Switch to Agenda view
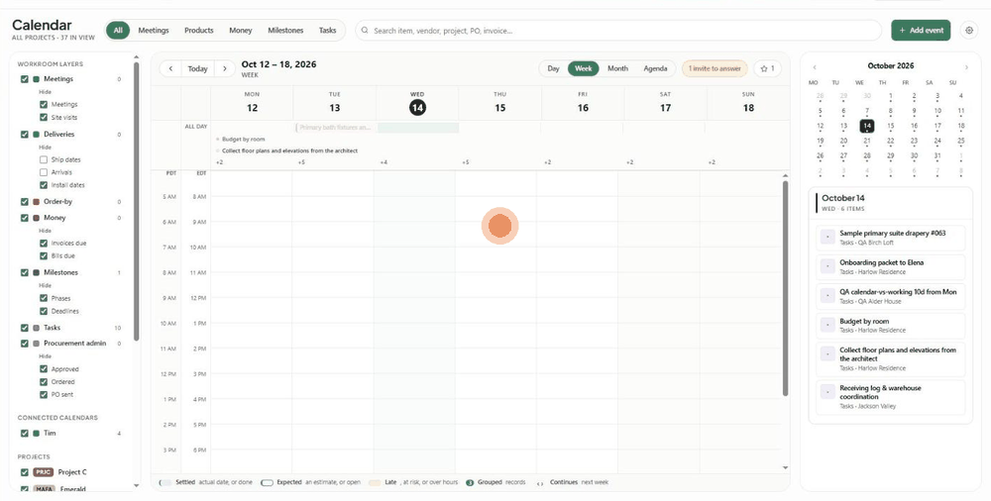The width and height of the screenshot is (991, 501). [x=655, y=68]
